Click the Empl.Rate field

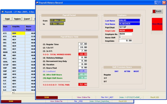tap(125, 41)
